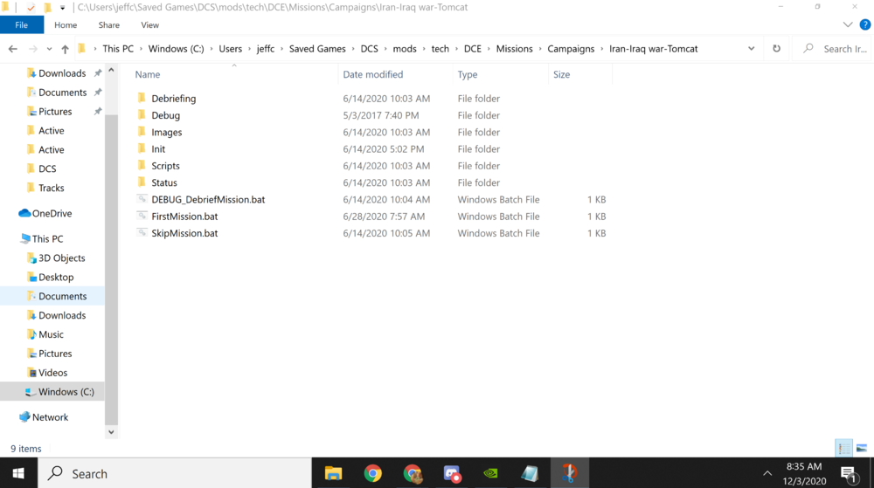
Task: Open NVIDIA app in the taskbar
Action: pos(490,473)
